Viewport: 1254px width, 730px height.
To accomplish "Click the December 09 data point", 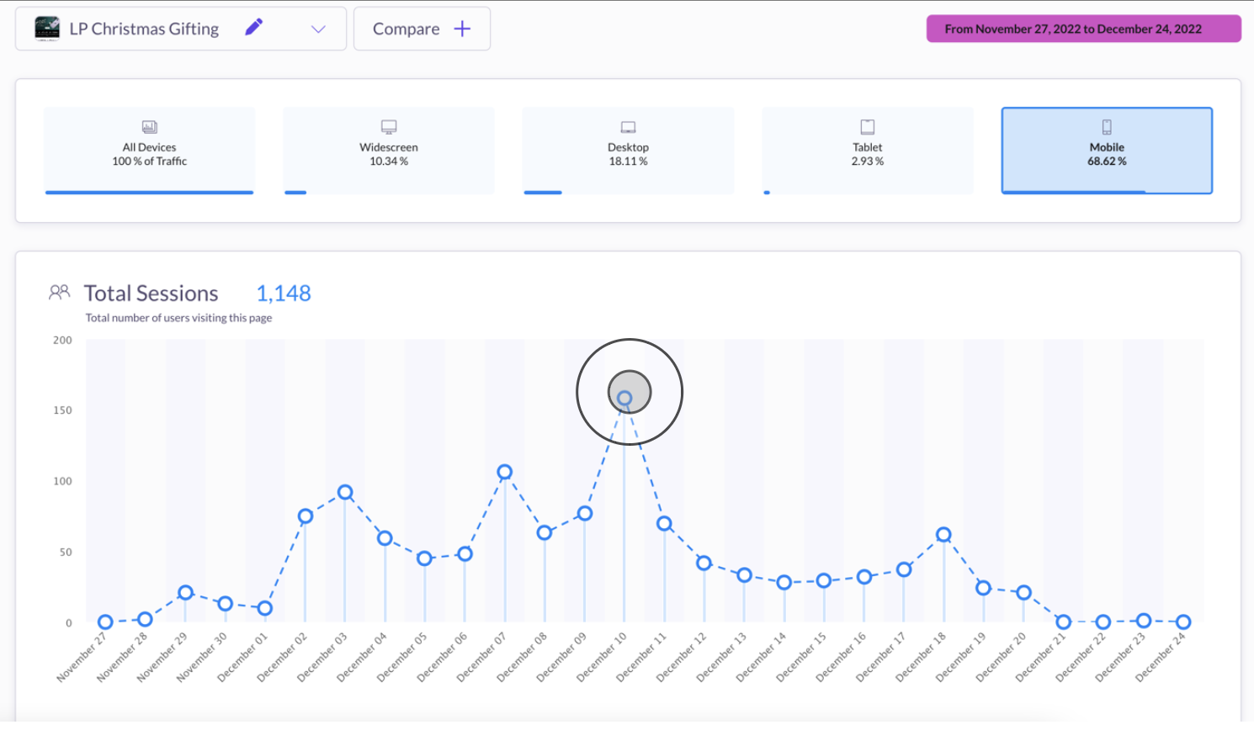I will click(x=585, y=513).
